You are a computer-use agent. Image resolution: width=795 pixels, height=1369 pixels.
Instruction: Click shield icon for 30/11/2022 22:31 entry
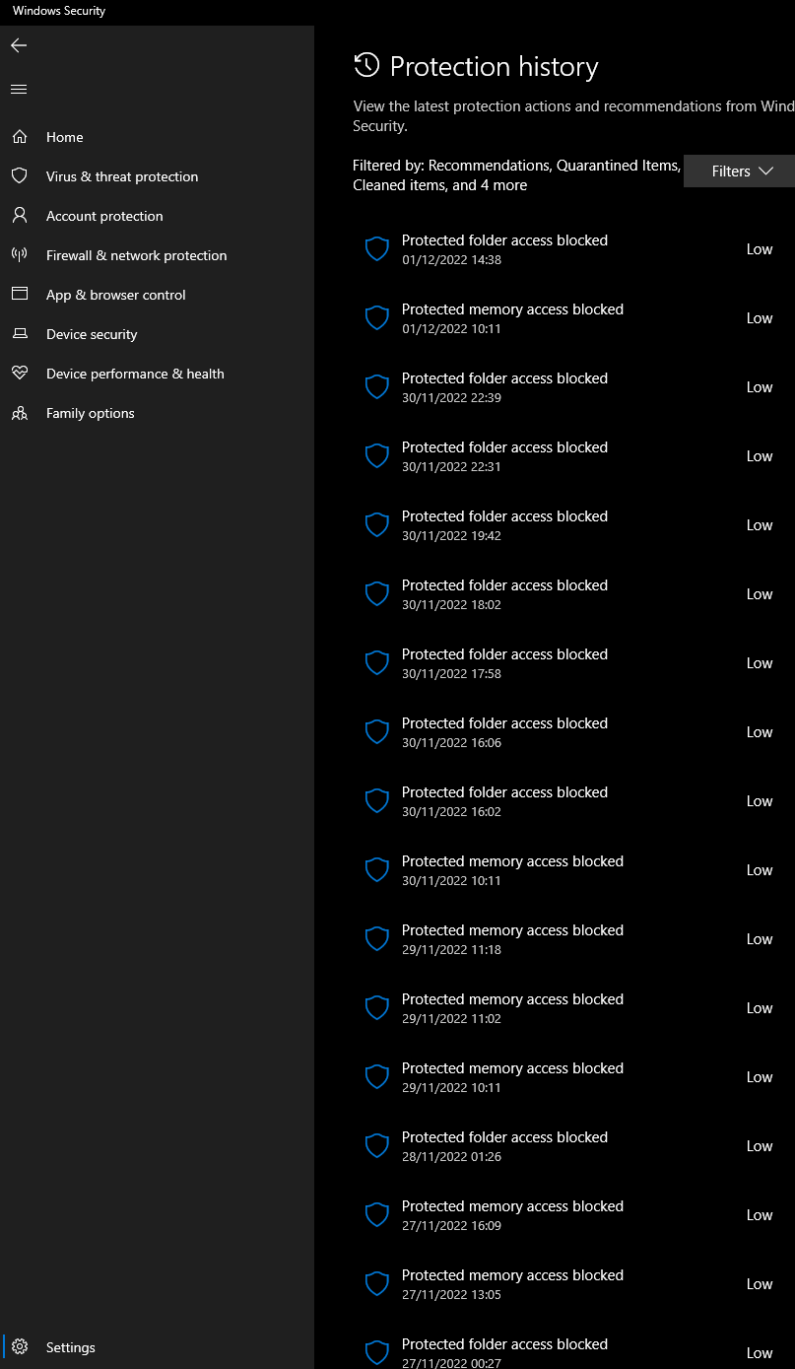[377, 456]
